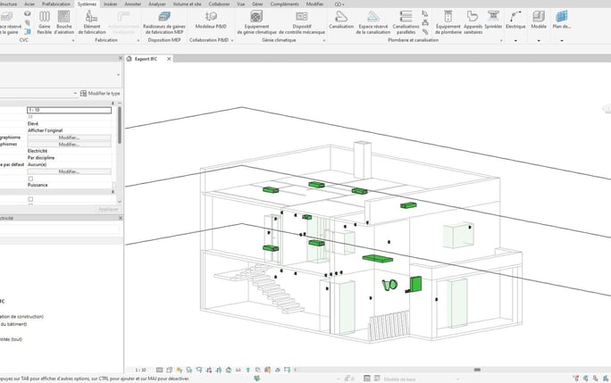
Task: Expand the type selector dropdown in Properties
Action: click(119, 75)
